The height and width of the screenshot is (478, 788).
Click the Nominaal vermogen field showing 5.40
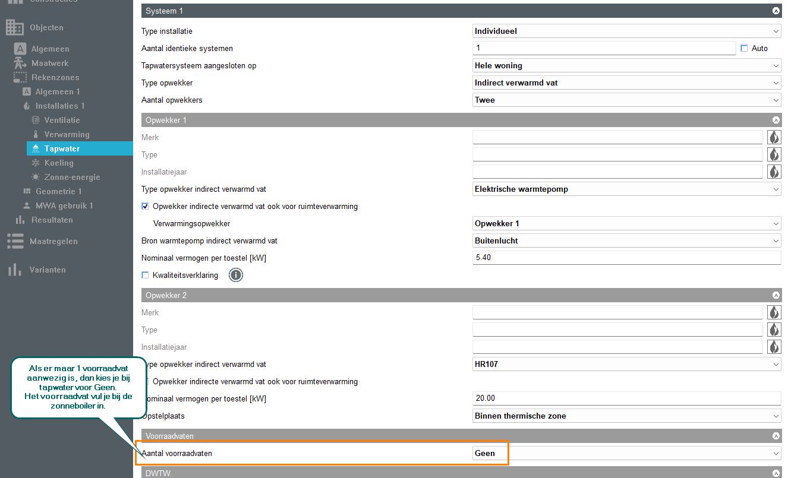pyautogui.click(x=626, y=258)
